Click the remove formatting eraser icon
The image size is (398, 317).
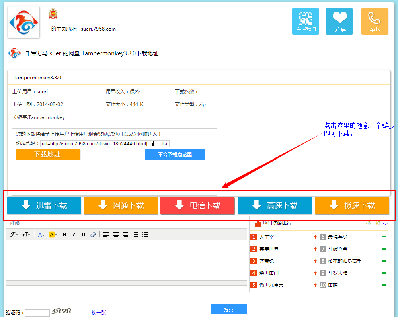tap(93, 235)
